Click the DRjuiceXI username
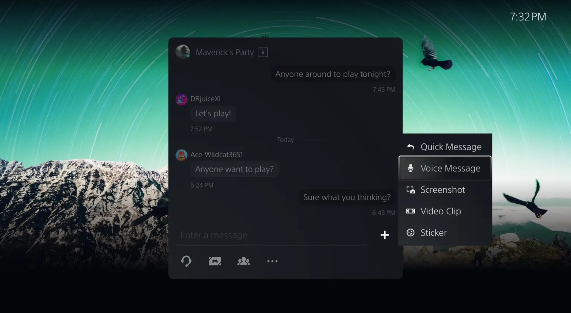Screen dimensions: 571x313 206,99
